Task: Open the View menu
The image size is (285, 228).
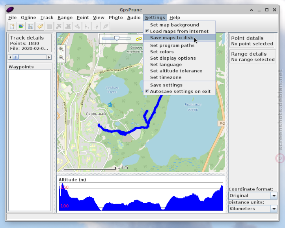Action: tap(99, 17)
